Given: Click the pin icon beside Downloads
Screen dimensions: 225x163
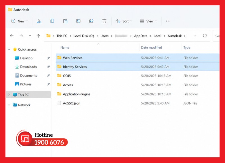Looking at the screenshot, I should click(x=48, y=67).
